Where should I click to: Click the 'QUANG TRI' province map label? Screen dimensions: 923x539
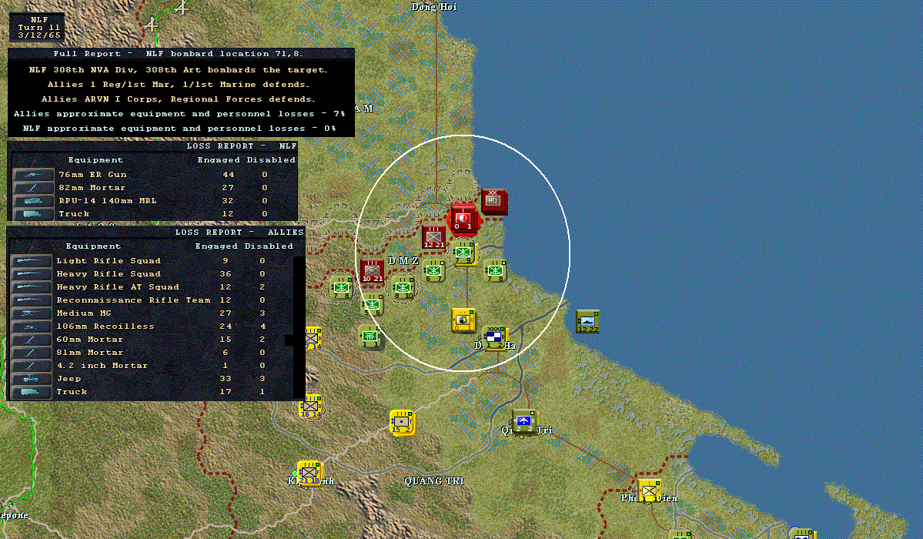[434, 481]
